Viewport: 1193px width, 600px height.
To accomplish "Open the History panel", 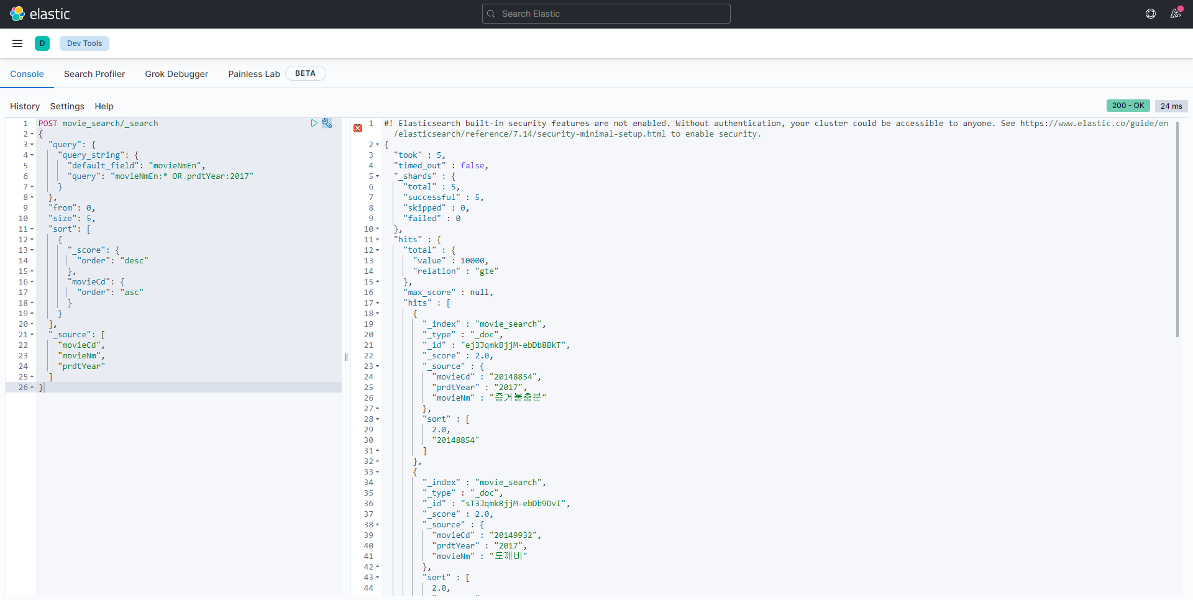I will click(x=25, y=106).
